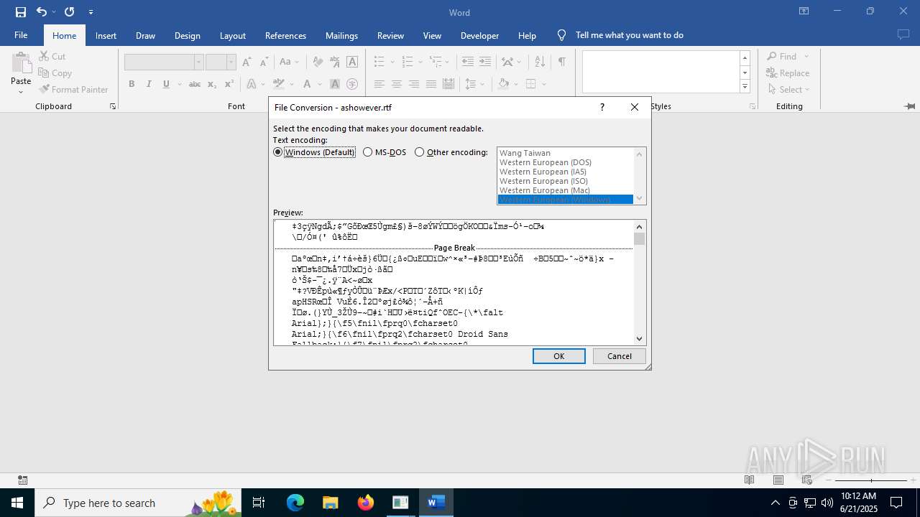The image size is (920, 517).
Task: Open Windows Start menu
Action: (17, 503)
